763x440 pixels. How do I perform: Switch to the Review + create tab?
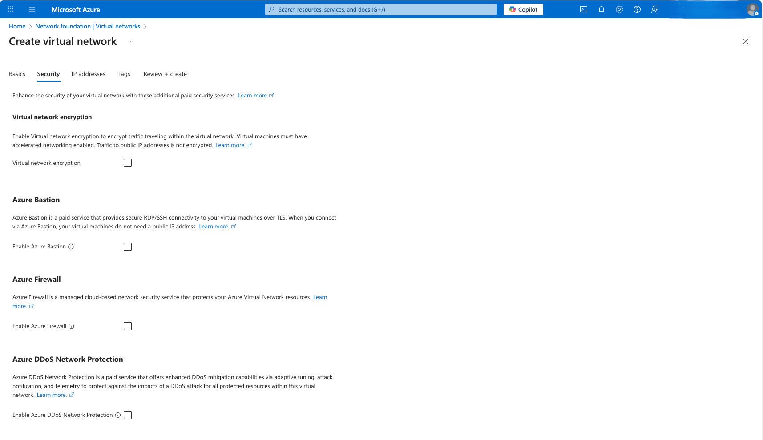point(165,74)
